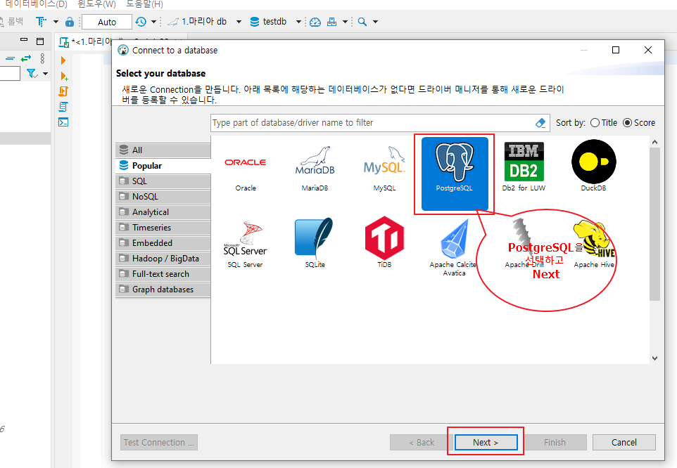The width and height of the screenshot is (677, 468).
Task: Select the SQLite feather icon
Action: tap(315, 243)
